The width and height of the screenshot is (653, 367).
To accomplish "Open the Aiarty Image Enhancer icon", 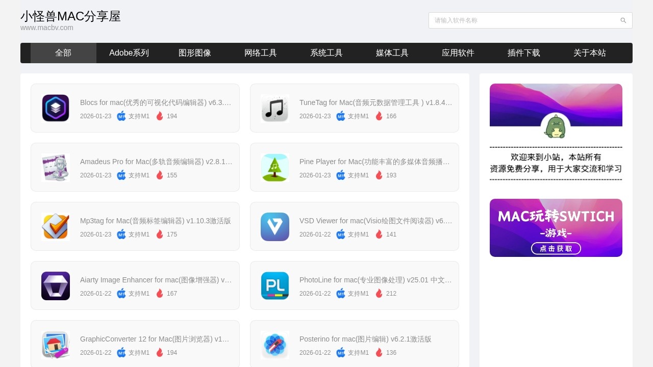I will click(55, 285).
